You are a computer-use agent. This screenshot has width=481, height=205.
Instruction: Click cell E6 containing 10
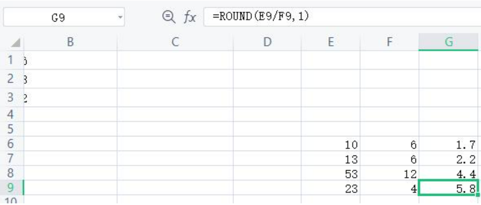[x=330, y=144]
